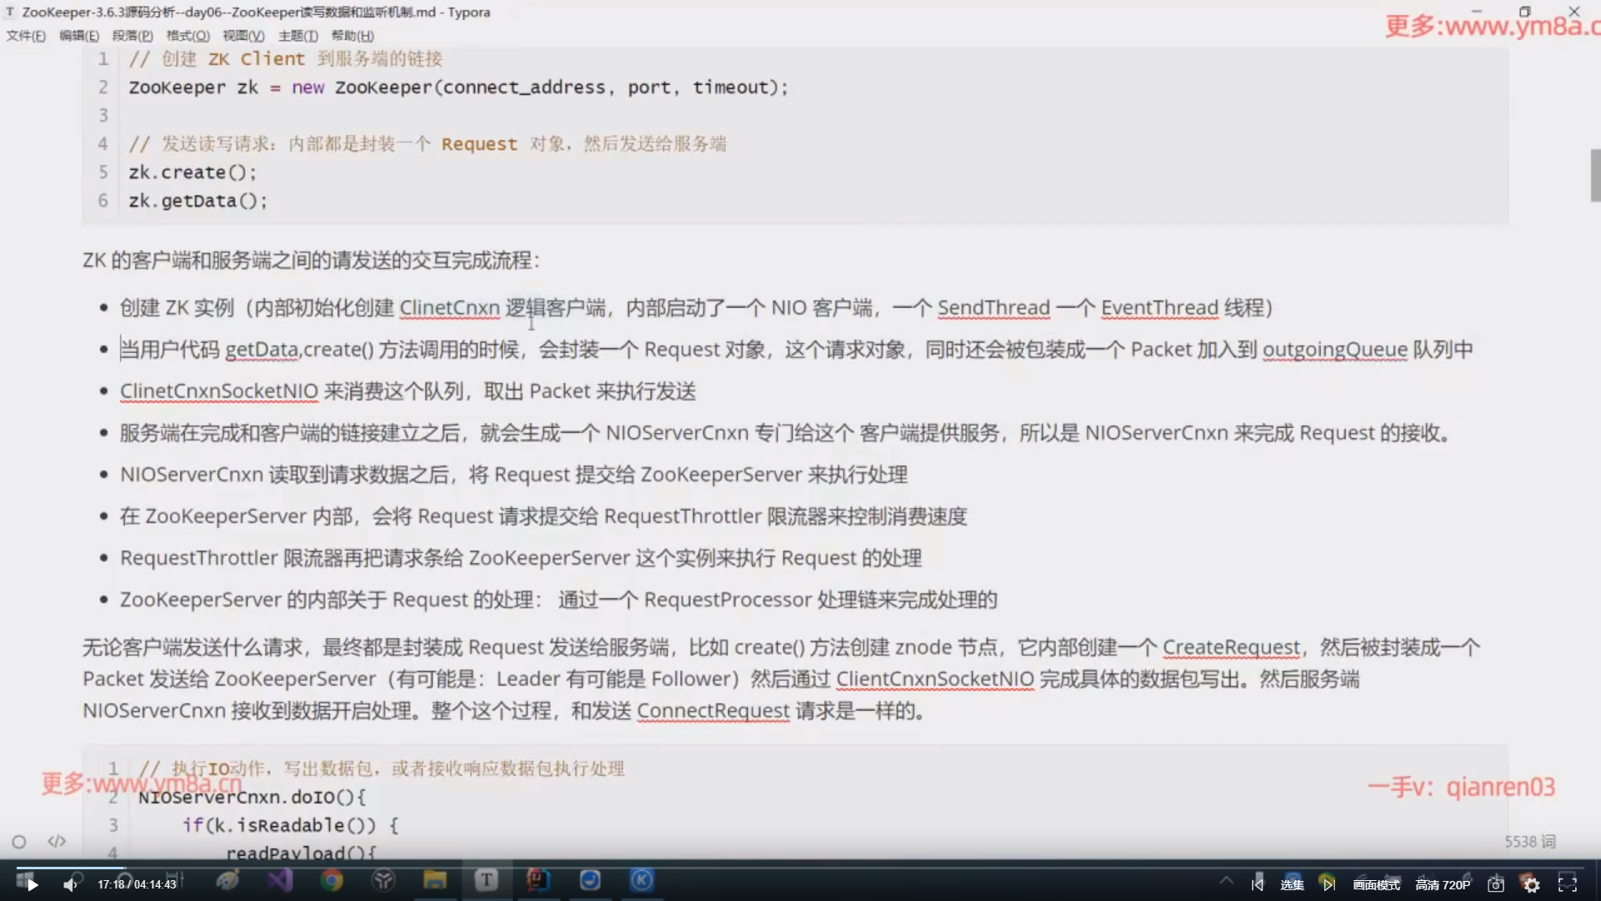Mute the video volume speaker icon
Image resolution: width=1601 pixels, height=901 pixels.
70,884
